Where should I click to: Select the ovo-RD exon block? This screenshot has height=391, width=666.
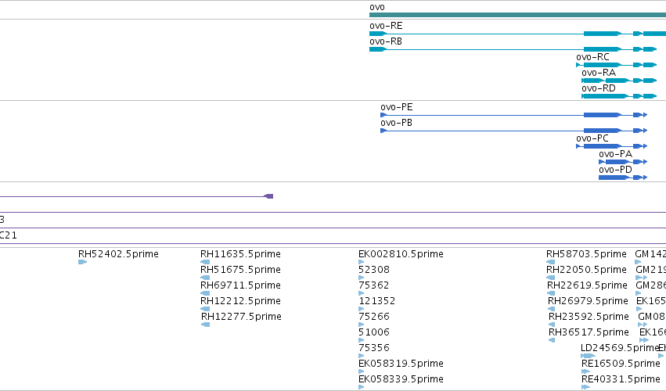tap(605, 96)
